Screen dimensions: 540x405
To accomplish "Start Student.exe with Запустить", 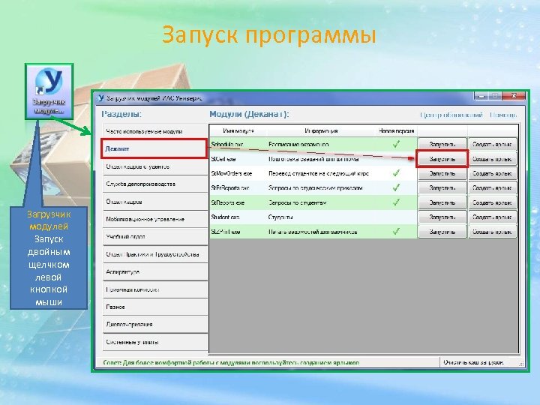I will (442, 217).
